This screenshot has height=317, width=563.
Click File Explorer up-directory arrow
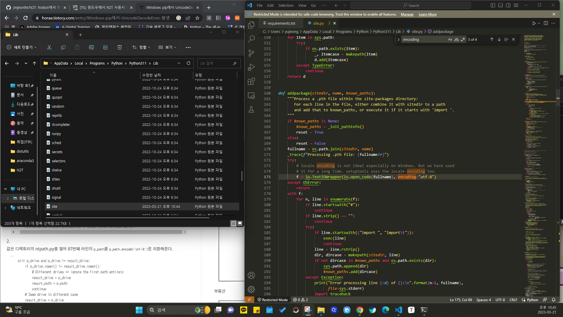(x=34, y=63)
